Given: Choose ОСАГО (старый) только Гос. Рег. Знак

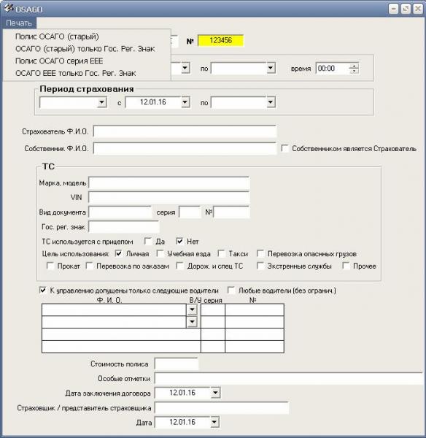Looking at the screenshot, I should [x=85, y=49].
